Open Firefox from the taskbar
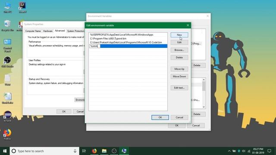 [94, 151]
